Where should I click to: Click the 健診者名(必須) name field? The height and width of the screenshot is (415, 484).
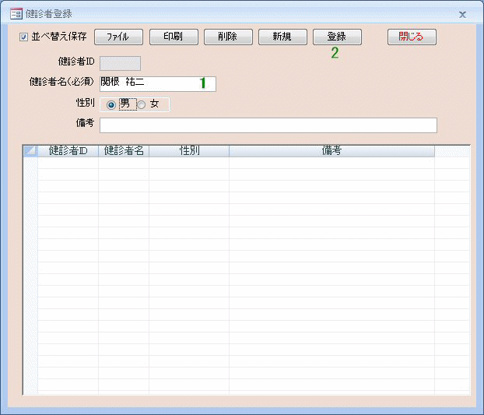coord(158,83)
